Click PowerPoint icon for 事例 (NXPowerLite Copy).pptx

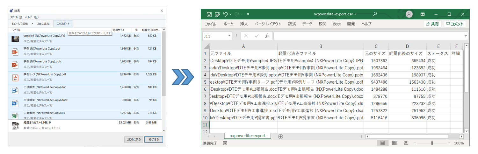[x=15, y=65]
